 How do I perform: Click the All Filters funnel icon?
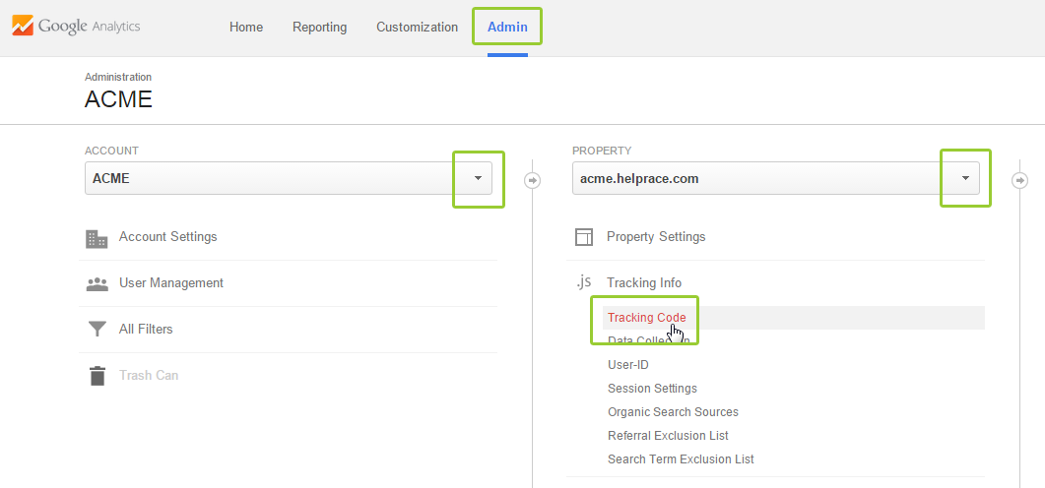tap(97, 330)
